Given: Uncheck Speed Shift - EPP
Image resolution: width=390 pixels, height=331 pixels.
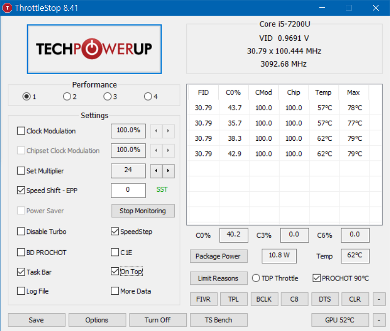Looking at the screenshot, I should click(21, 190).
